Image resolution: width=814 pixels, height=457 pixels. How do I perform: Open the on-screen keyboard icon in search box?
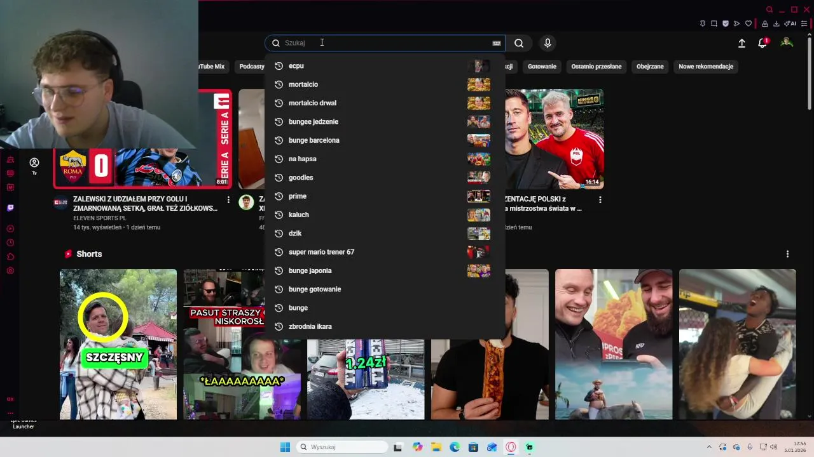pyautogui.click(x=497, y=43)
